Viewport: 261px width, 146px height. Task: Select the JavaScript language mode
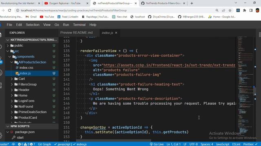223,144
